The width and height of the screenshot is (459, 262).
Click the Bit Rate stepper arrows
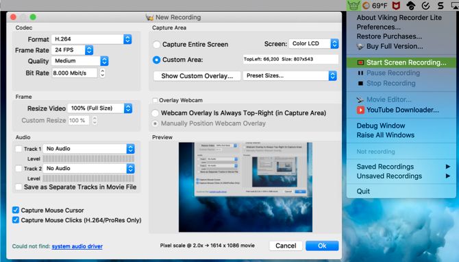[102, 73]
